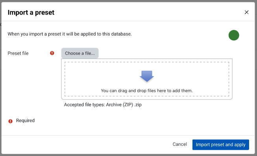Click the drag and drop files hint text
Image resolution: width=257 pixels, height=156 pixels.
[147, 90]
